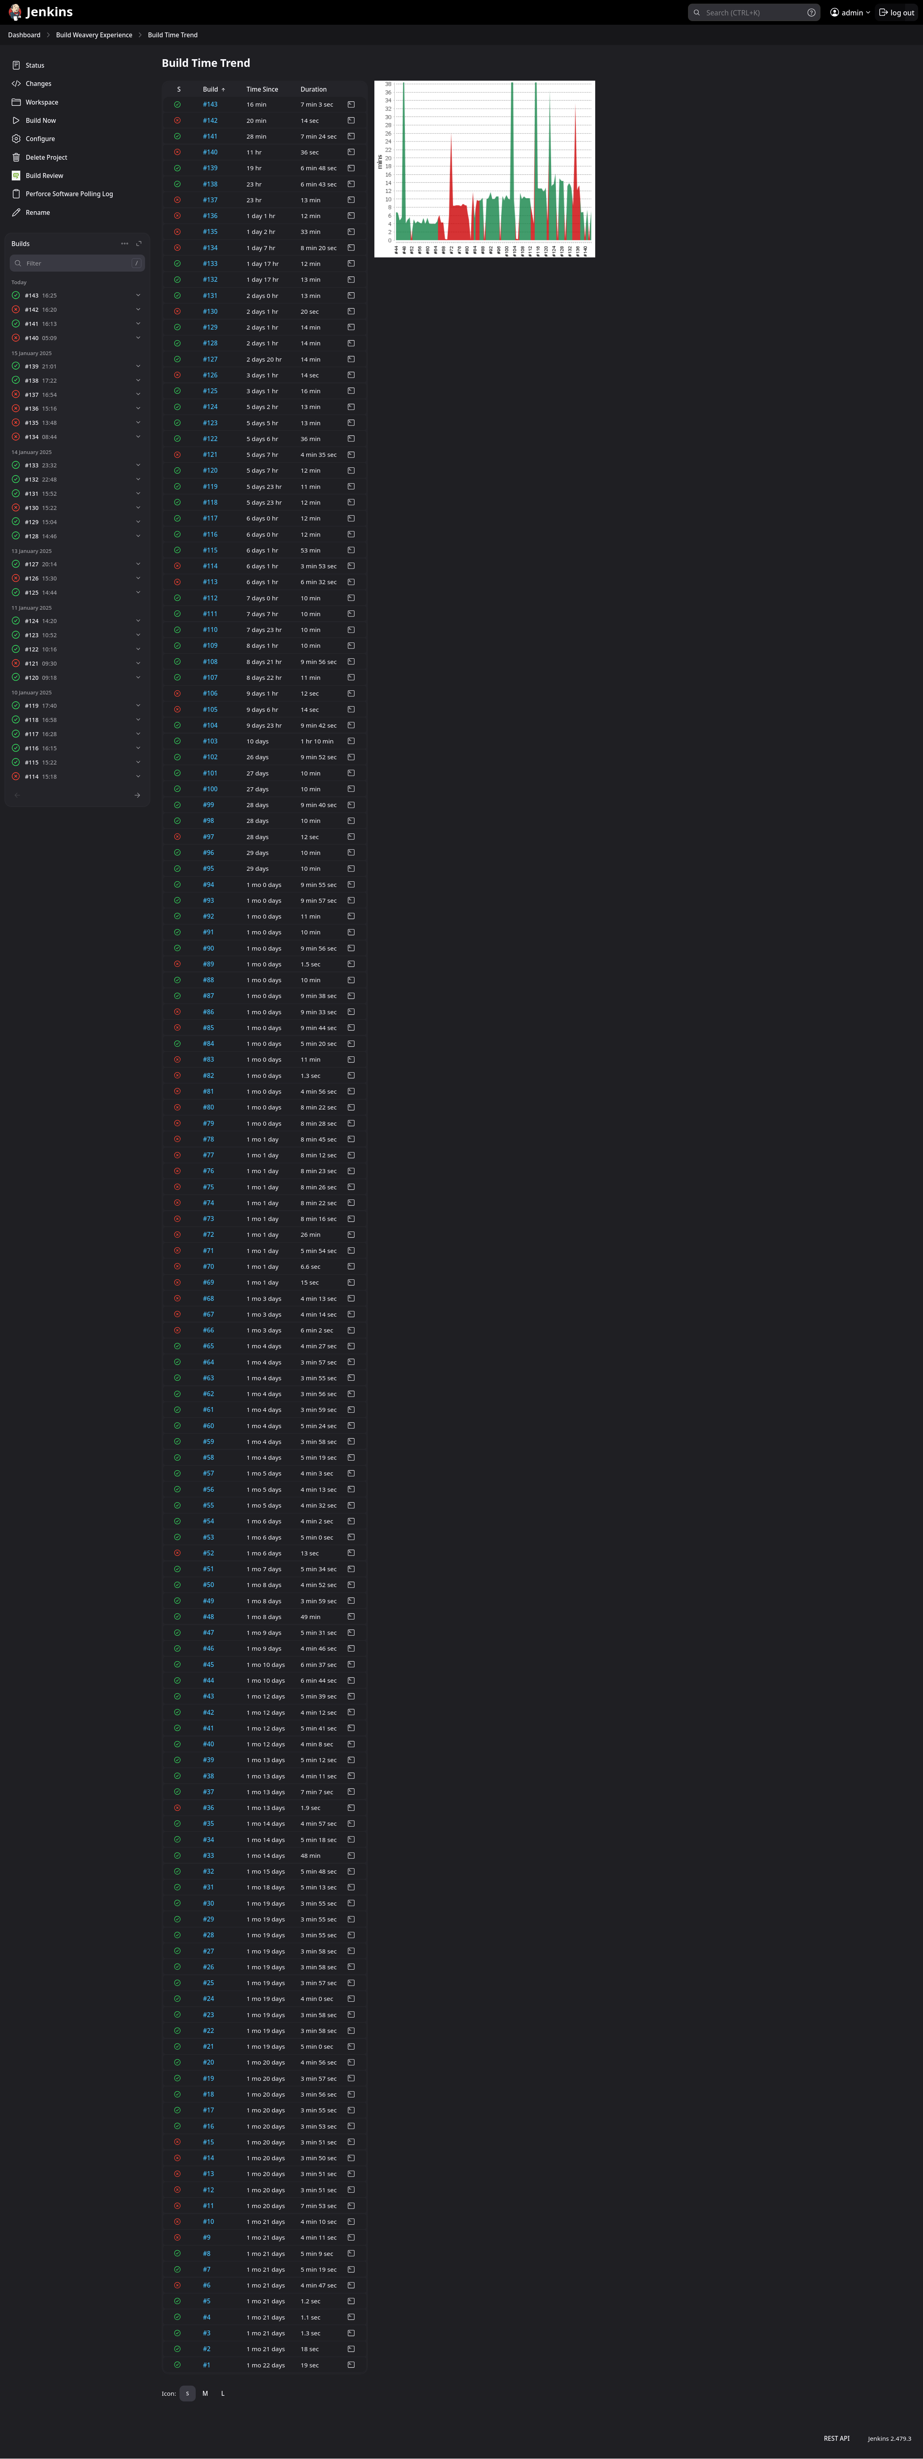Open the Changes code icon in sidebar
The width and height of the screenshot is (923, 2459).
16,84
